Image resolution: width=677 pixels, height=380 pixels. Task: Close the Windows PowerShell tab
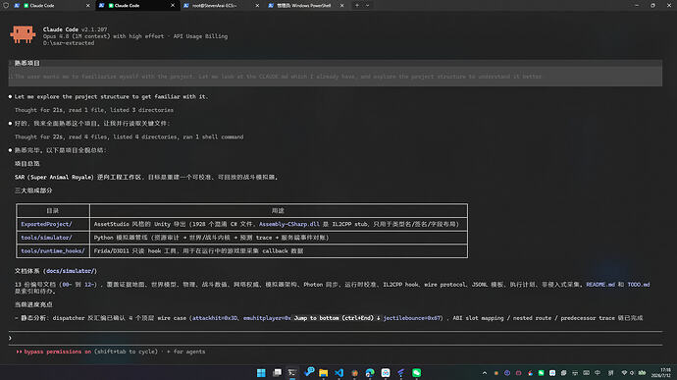coord(342,6)
